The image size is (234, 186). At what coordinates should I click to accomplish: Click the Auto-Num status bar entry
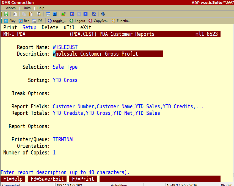click(126, 185)
